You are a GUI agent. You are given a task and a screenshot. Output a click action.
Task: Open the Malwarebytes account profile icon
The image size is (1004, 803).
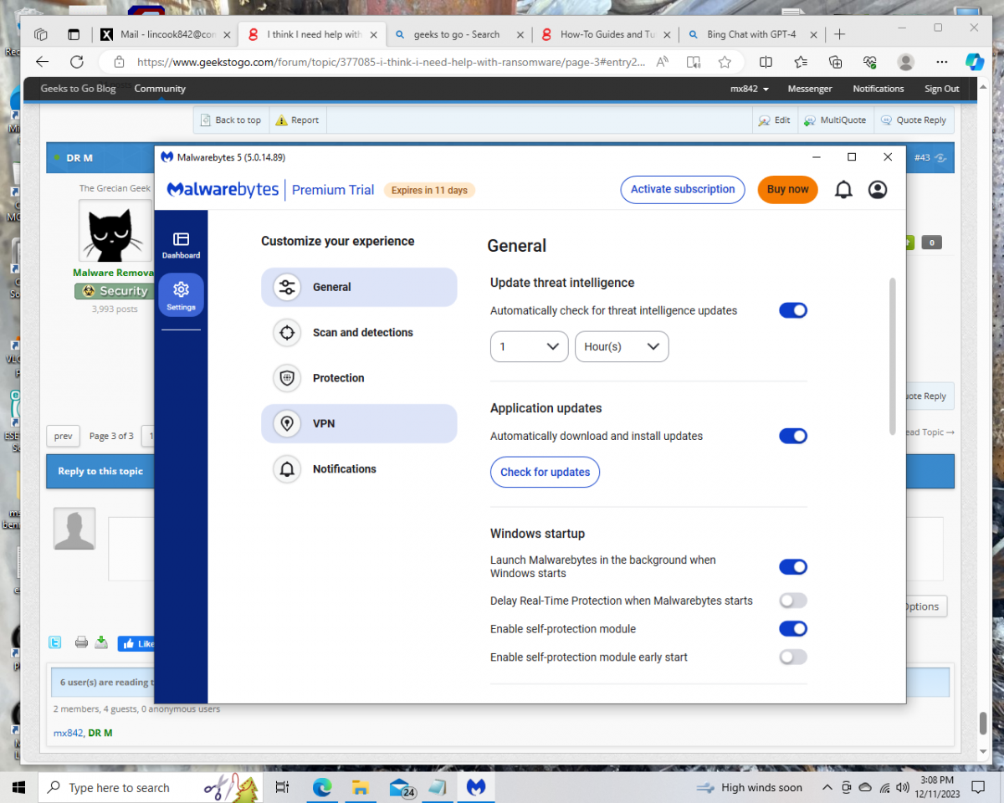[x=878, y=190]
